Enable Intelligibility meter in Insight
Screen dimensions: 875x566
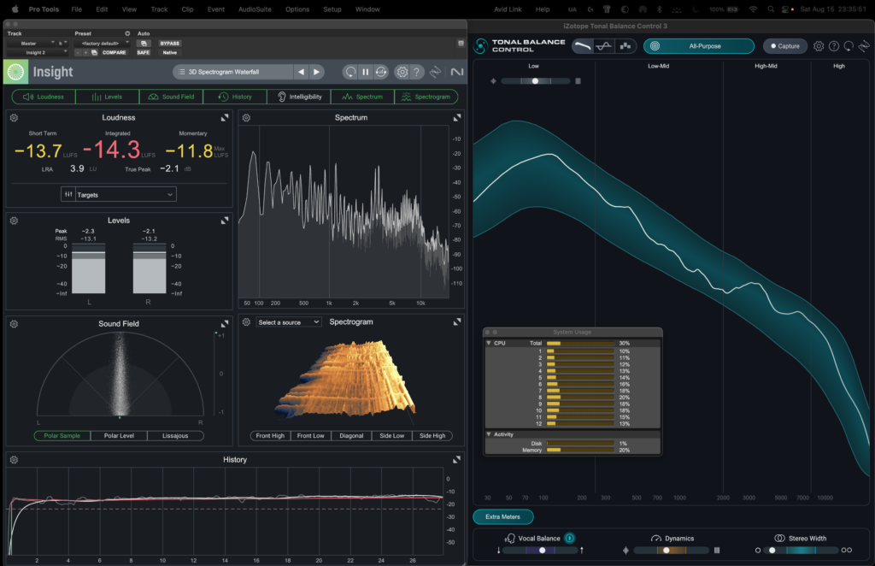[x=298, y=97]
